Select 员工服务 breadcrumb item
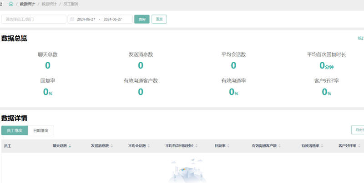The image size is (364, 183). pos(71,4)
